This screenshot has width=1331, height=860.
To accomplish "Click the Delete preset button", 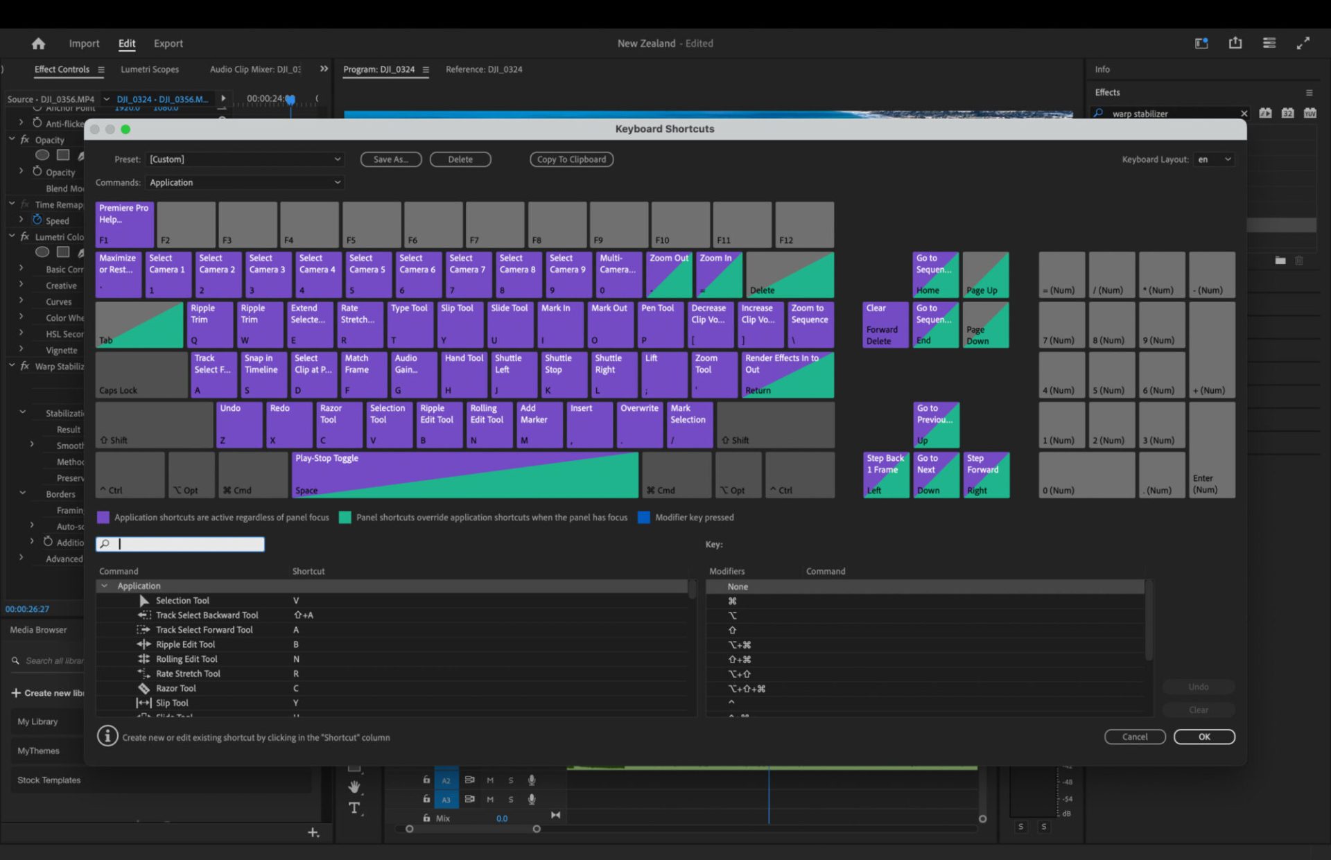I will coord(460,159).
